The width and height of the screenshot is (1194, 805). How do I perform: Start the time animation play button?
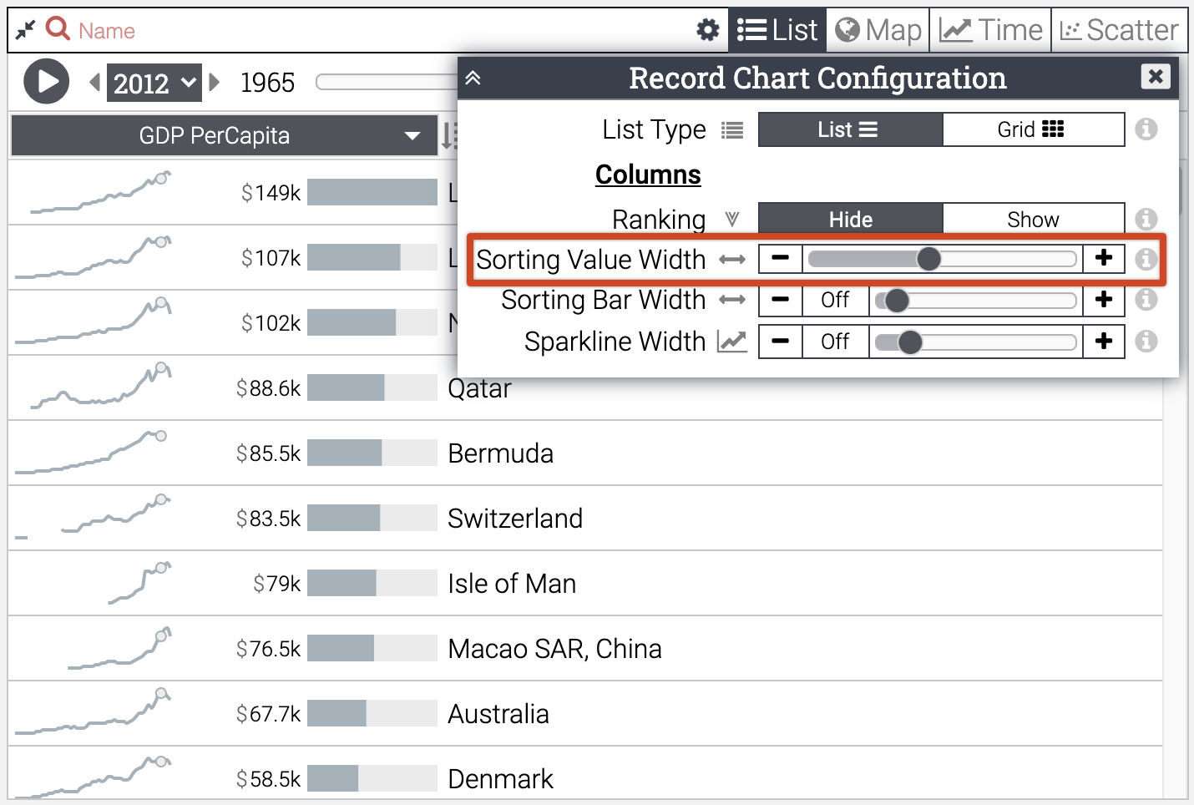(46, 81)
